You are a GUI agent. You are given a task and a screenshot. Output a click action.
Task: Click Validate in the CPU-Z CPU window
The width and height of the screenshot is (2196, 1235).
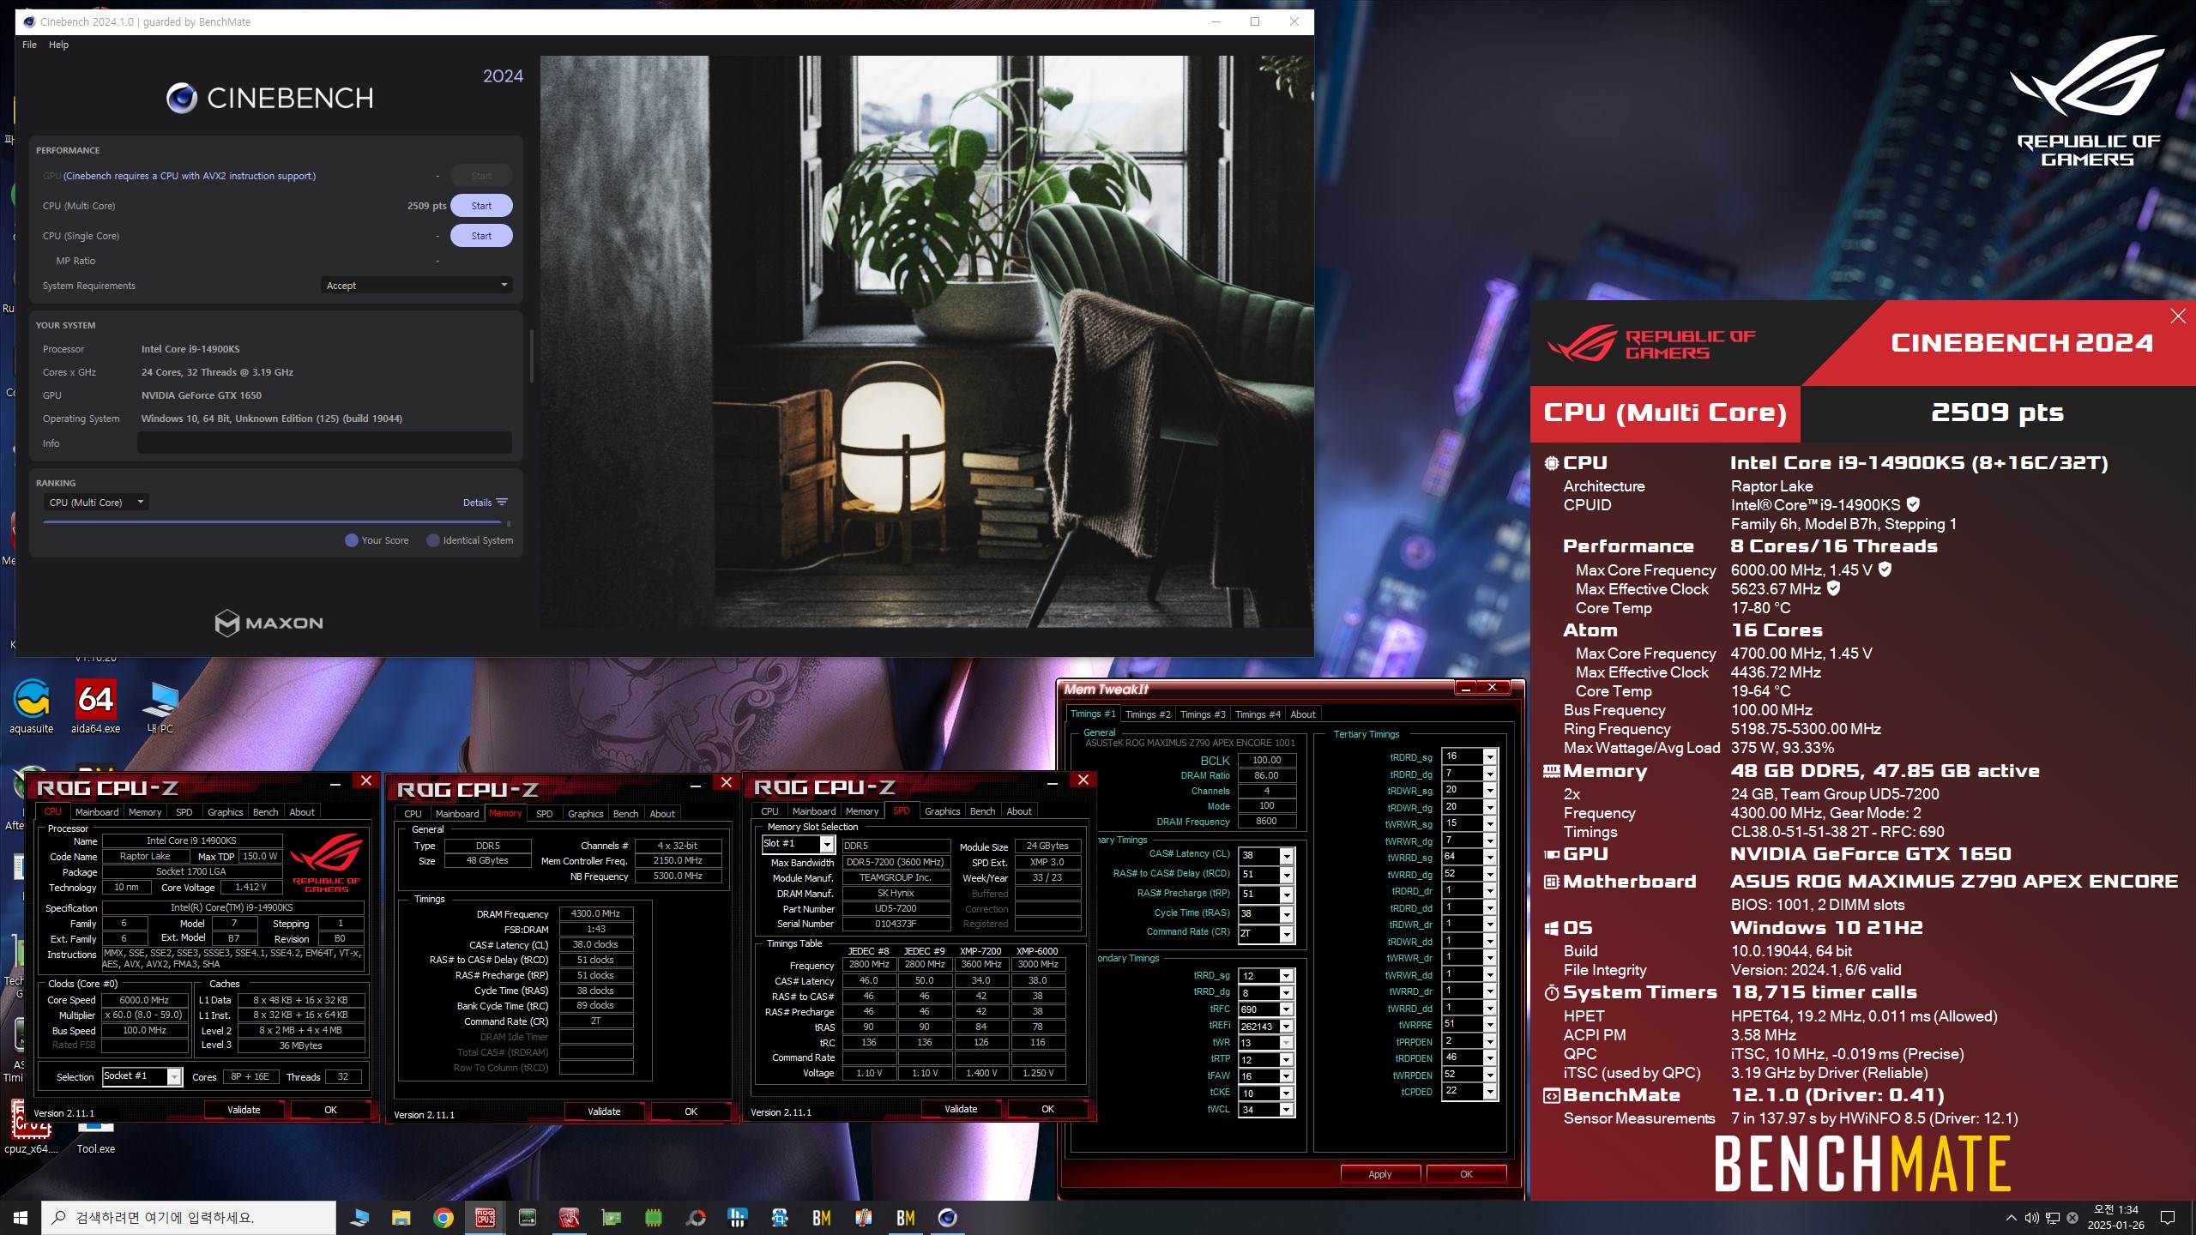244,1110
